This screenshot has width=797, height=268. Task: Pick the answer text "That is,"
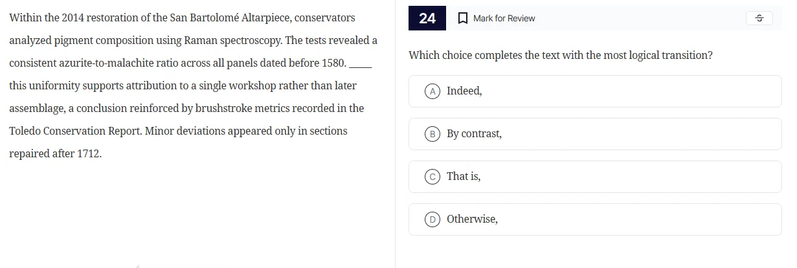(464, 177)
